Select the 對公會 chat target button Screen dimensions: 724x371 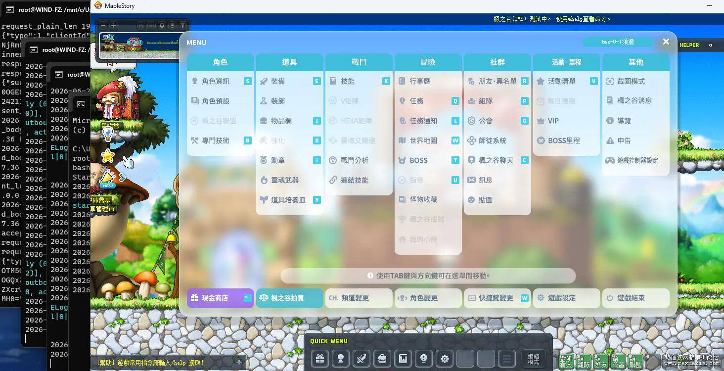tap(618, 362)
